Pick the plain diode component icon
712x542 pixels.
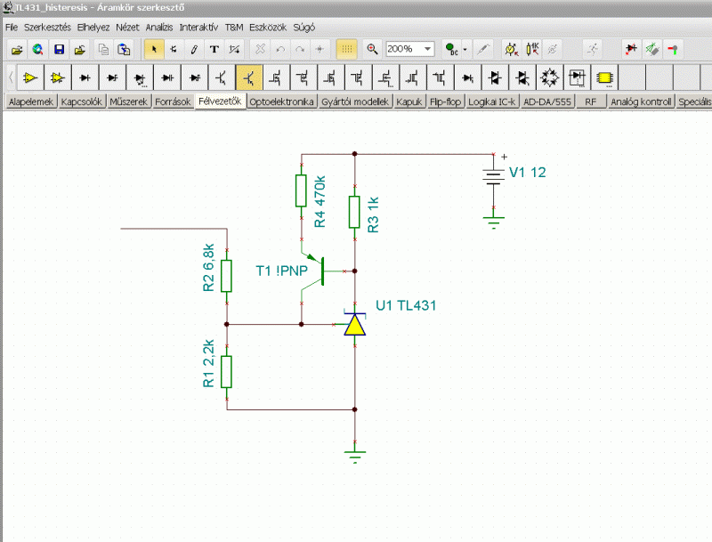coord(85,78)
